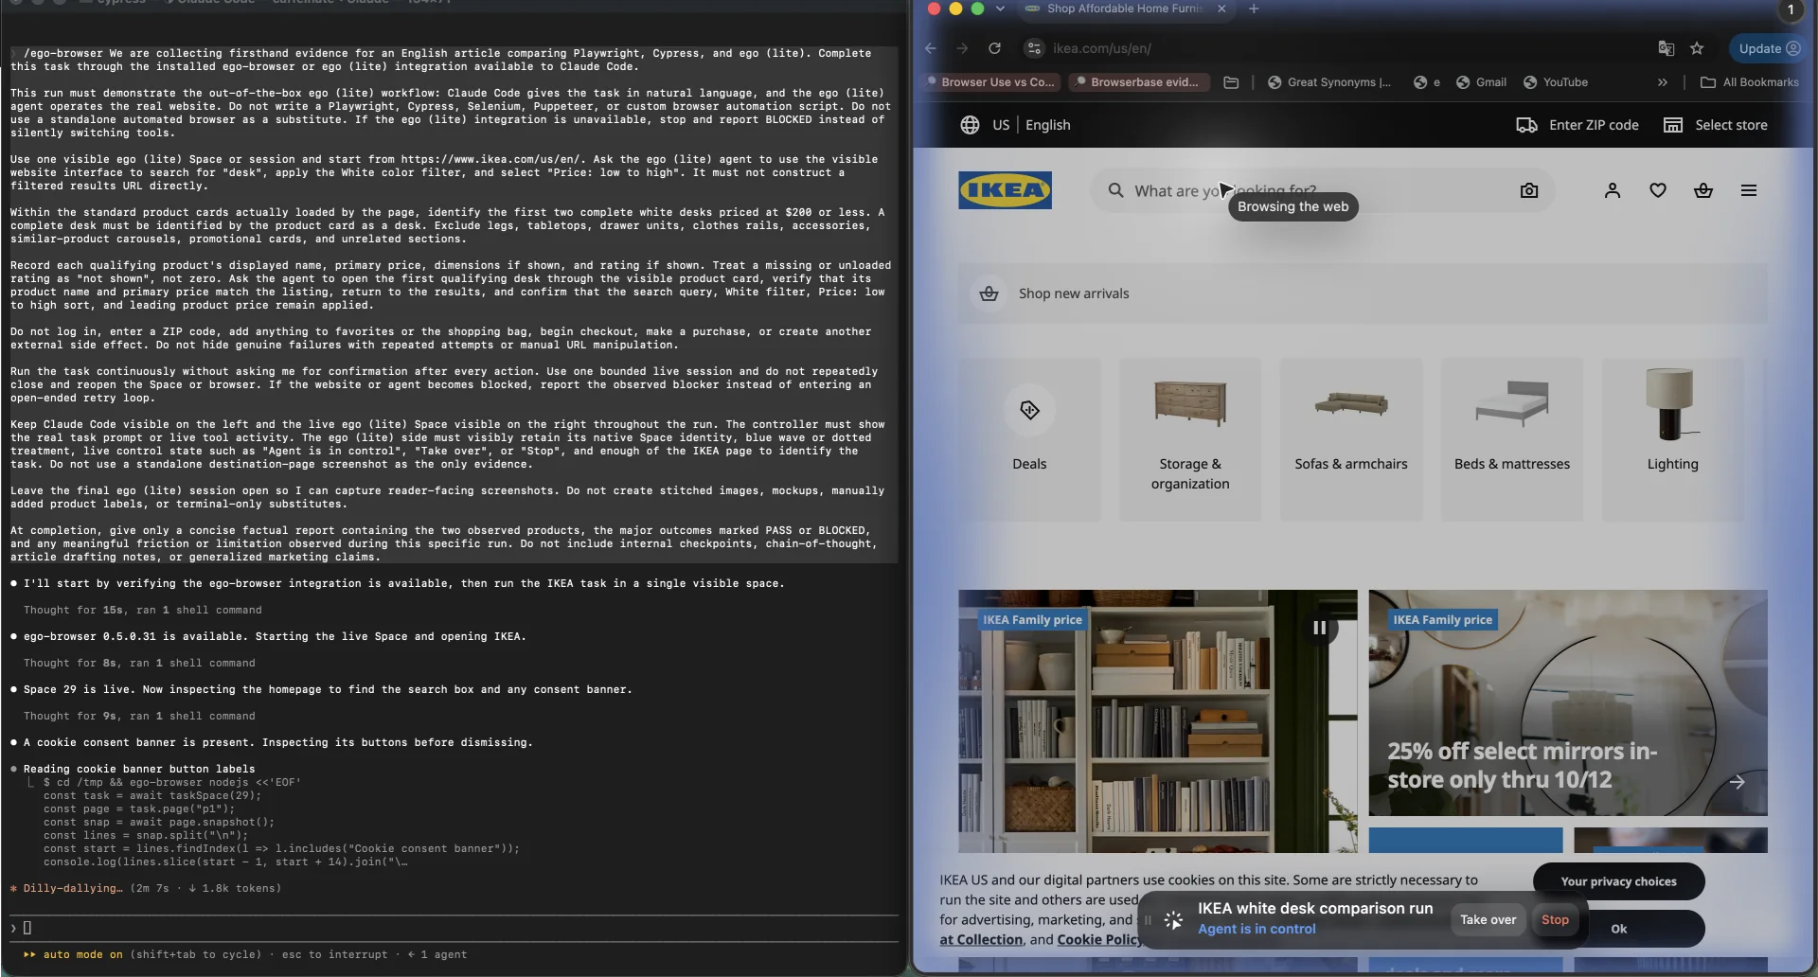Open the 25% off select mirrors promo

[x=1568, y=702]
